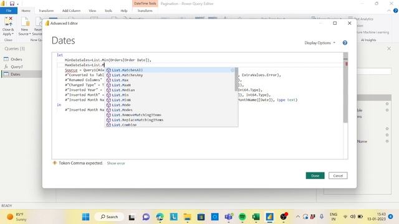Click the New Source icon
Screen dimensions: 399x224
[25, 22]
